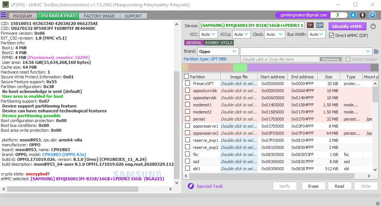The image size is (381, 206).
Task: Switch to the BINARY UTILS sub-tab
Action: [x=219, y=43]
